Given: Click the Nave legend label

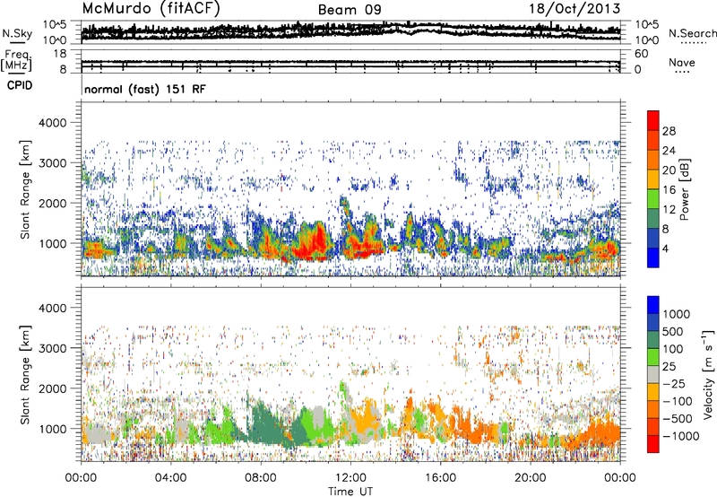Looking at the screenshot, I should 682,62.
